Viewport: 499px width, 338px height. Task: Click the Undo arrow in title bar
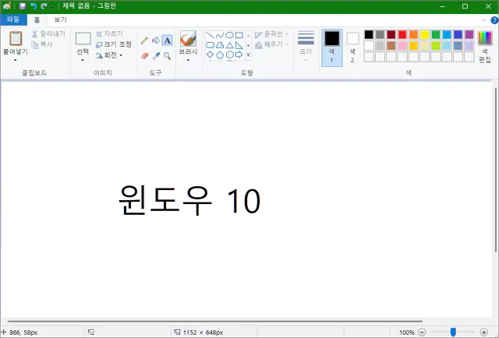coord(34,6)
